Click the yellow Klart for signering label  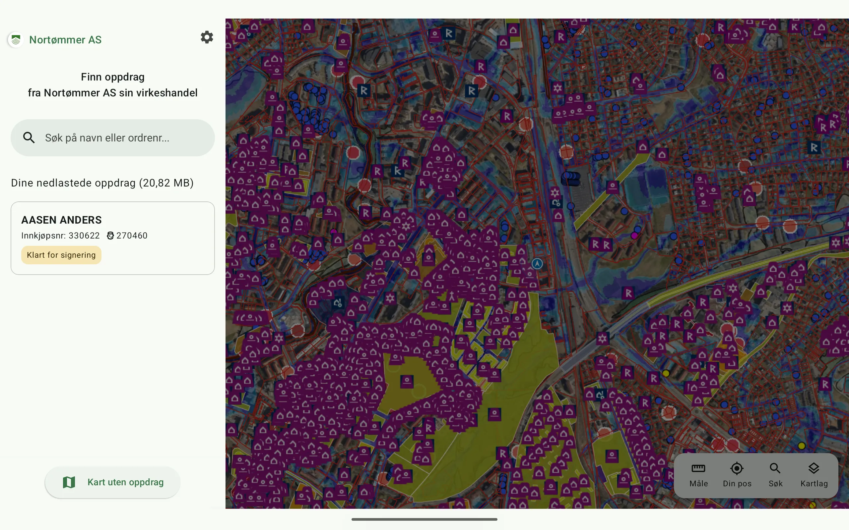tap(61, 255)
